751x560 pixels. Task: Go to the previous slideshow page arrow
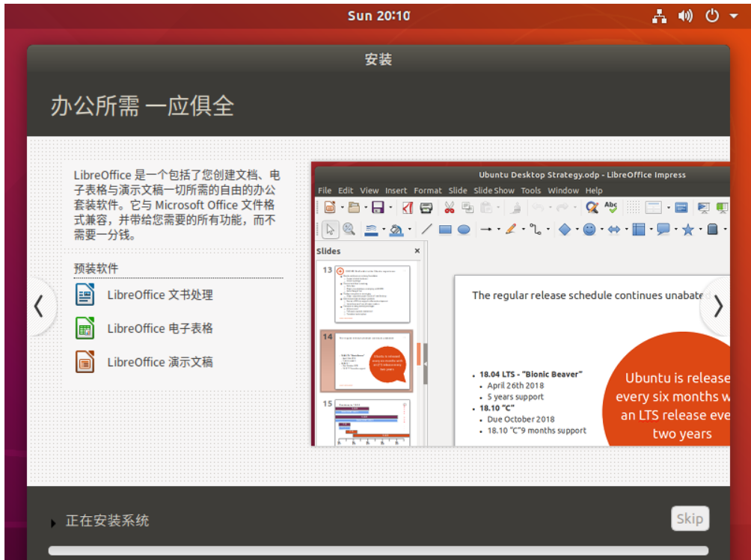click(x=40, y=307)
